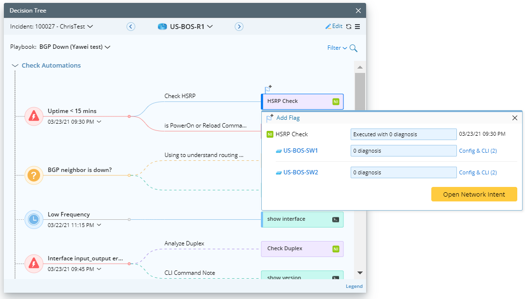Select the show interface node
This screenshot has width=525, height=299.
(x=302, y=219)
